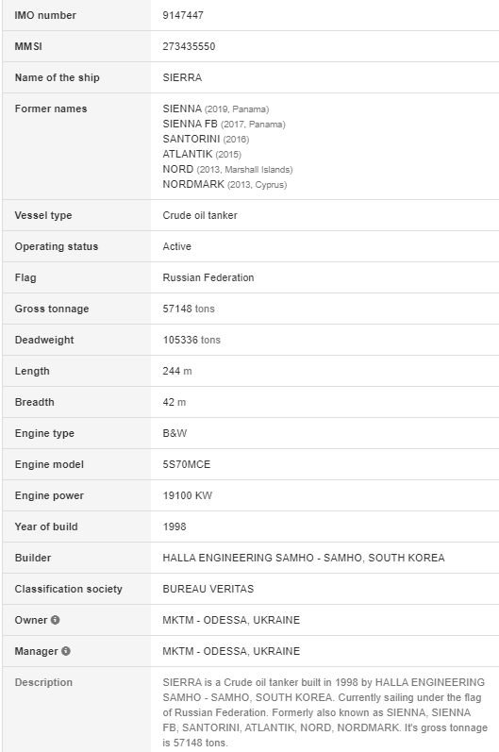Click the Russian Federation flag value
This screenshot has width=499, height=752.
pos(208,277)
